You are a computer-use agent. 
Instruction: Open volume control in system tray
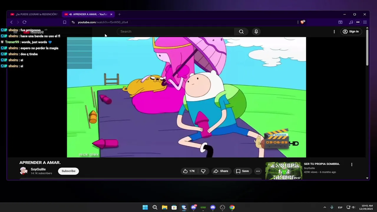tap(353, 207)
